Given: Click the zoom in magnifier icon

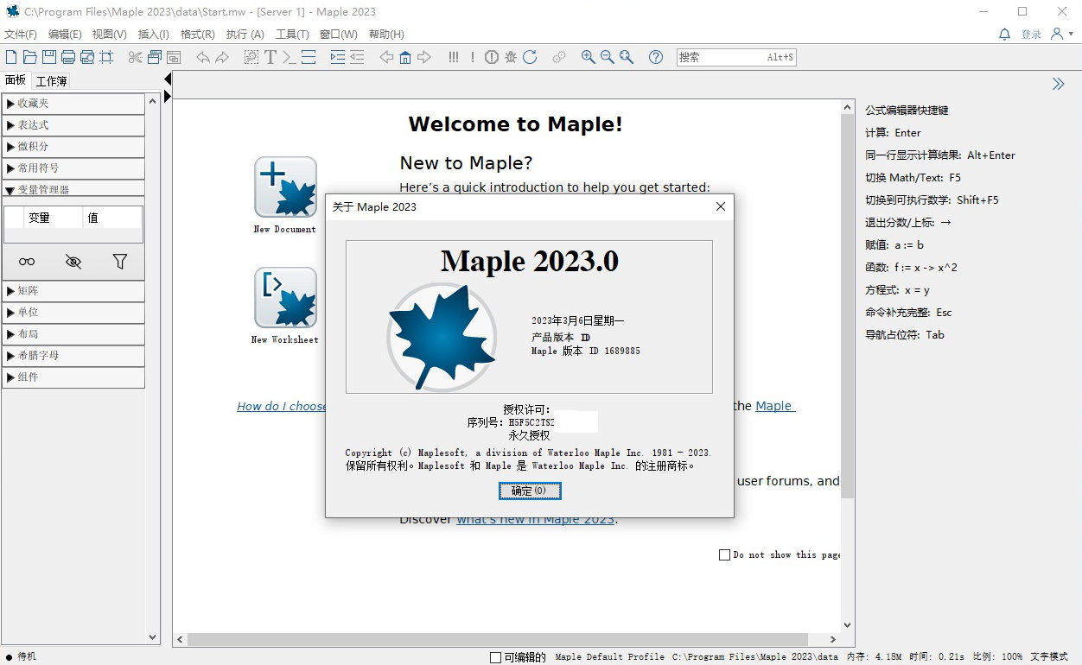Looking at the screenshot, I should pos(589,57).
